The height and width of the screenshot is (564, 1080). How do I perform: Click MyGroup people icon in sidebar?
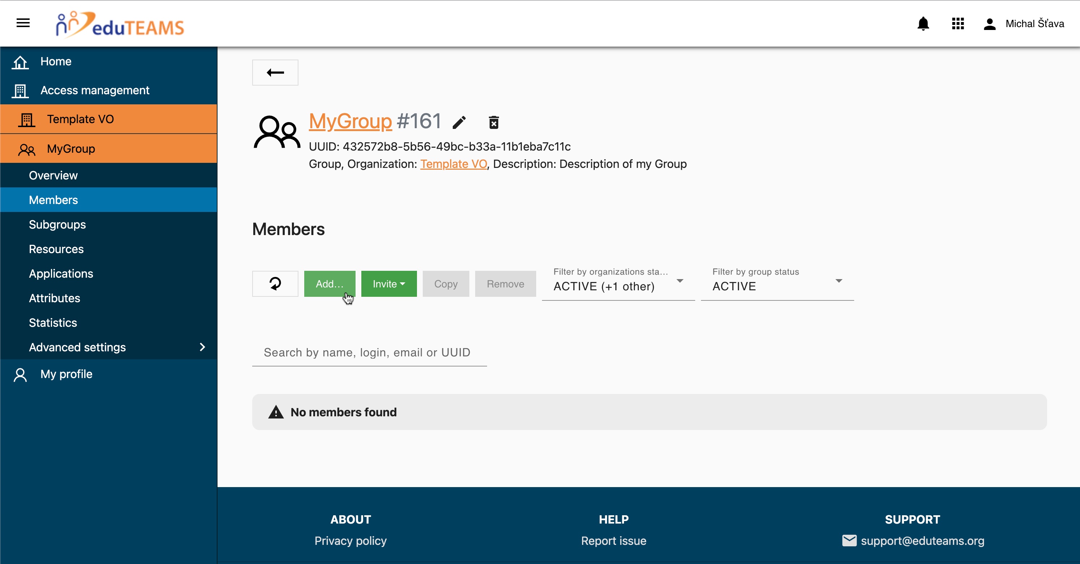point(26,149)
